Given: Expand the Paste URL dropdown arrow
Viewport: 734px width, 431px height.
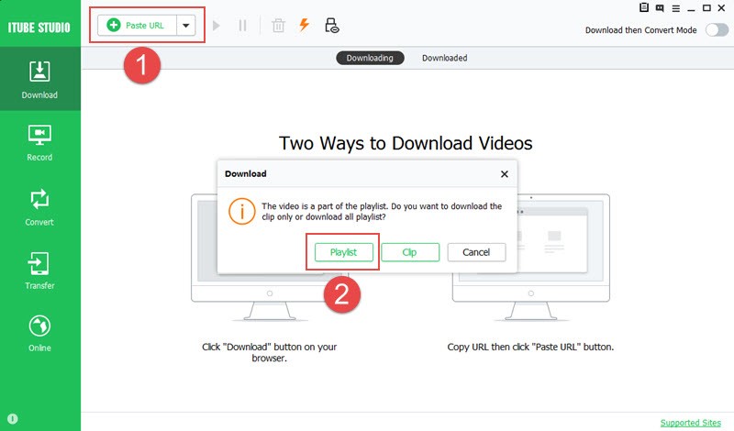Looking at the screenshot, I should pos(186,26).
